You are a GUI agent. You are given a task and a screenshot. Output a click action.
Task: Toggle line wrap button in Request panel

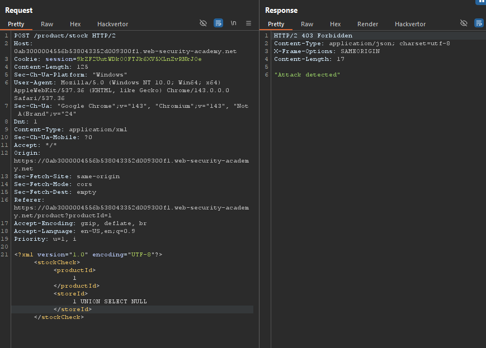pos(218,23)
